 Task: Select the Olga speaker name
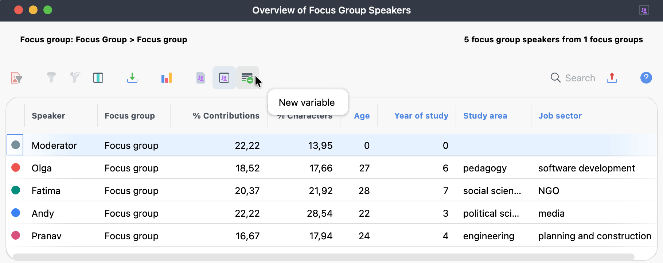[42, 168]
